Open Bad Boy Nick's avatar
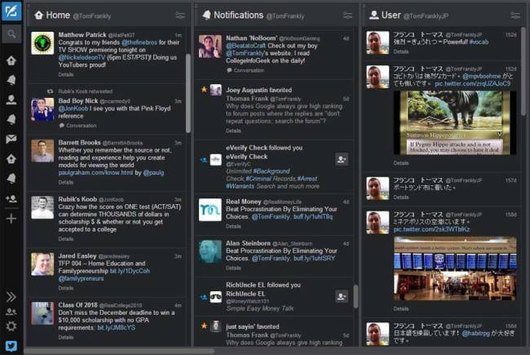 pos(42,109)
